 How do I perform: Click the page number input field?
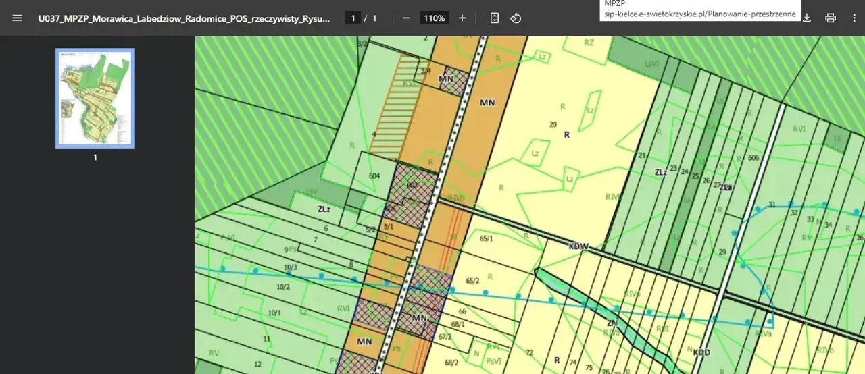click(x=352, y=18)
